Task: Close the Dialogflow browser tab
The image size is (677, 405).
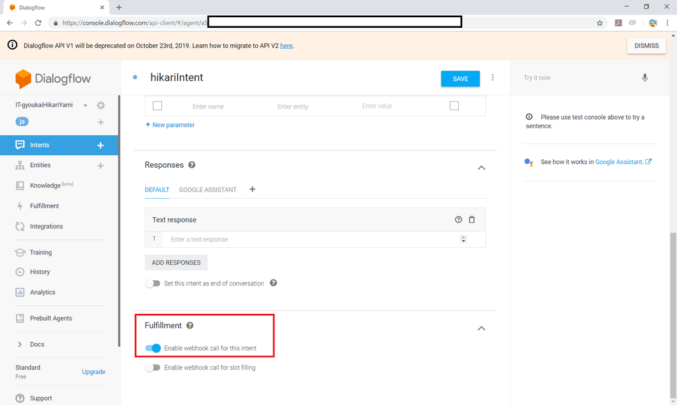Action: [x=102, y=7]
